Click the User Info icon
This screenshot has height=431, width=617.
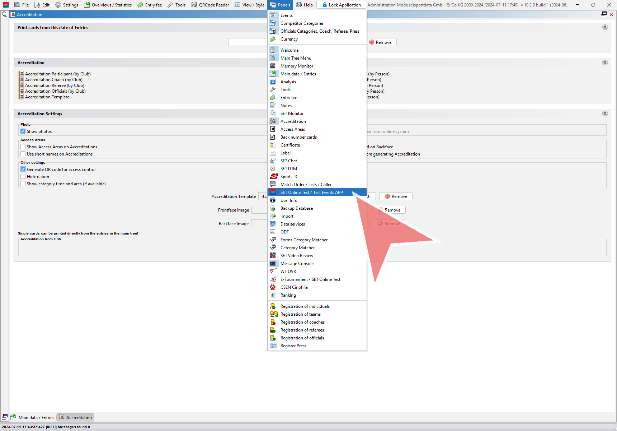point(273,200)
